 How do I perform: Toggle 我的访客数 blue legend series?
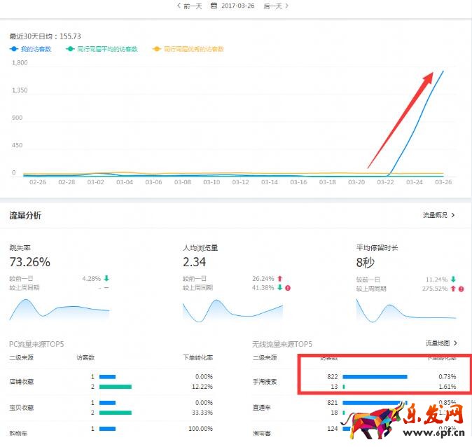click(31, 49)
